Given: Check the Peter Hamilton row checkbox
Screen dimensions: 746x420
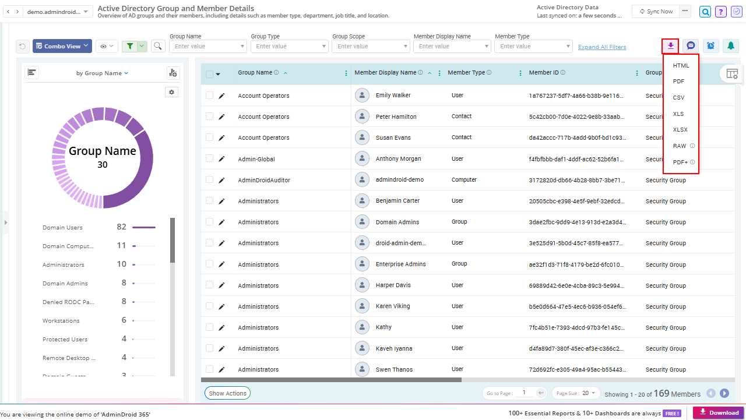Looking at the screenshot, I should 209,117.
